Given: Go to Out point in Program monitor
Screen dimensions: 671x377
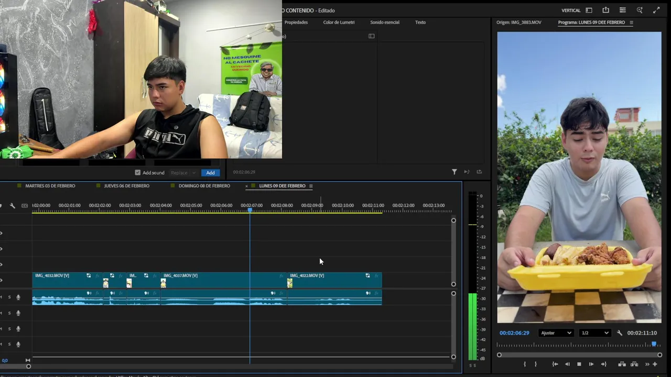Looking at the screenshot, I should tap(603, 364).
